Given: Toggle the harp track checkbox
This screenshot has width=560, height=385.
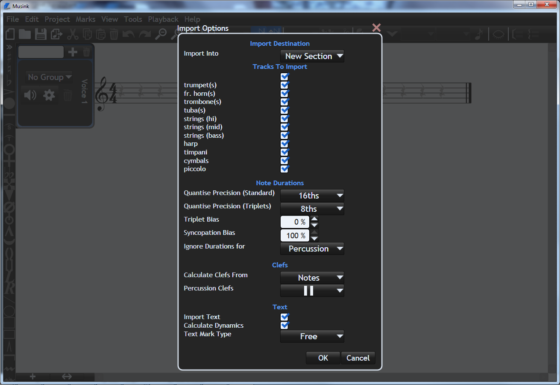Looking at the screenshot, I should point(284,144).
